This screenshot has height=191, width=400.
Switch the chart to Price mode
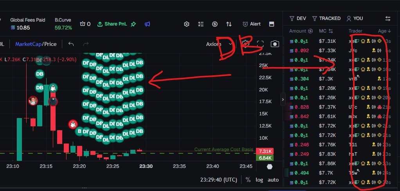pyautogui.click(x=50, y=44)
